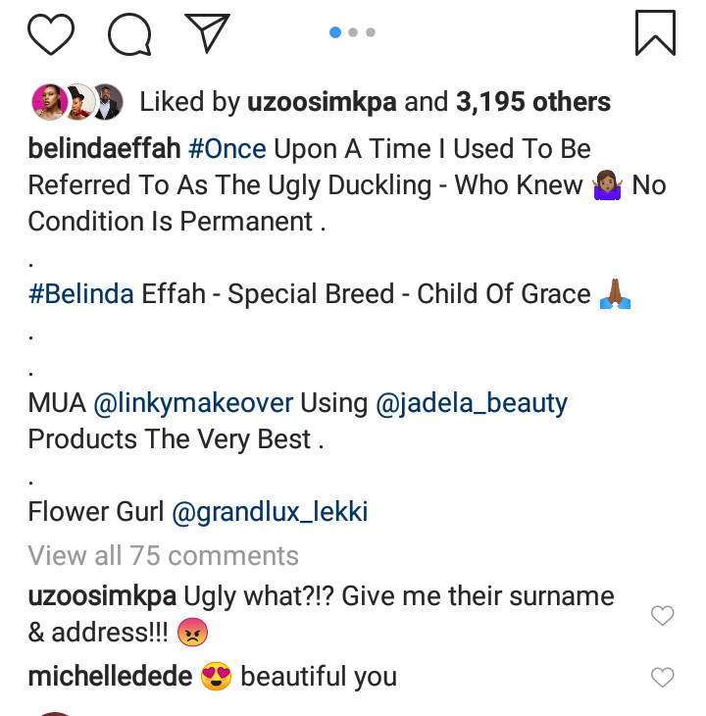Open @jadela_beauty mention
Image resolution: width=706 pixels, height=716 pixels.
point(473,403)
